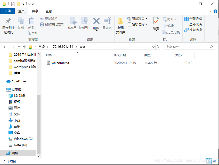Sort by Name column header

[x=78, y=55]
